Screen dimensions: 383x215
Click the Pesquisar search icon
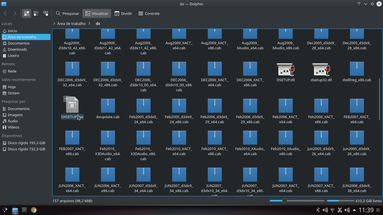(x=67, y=13)
